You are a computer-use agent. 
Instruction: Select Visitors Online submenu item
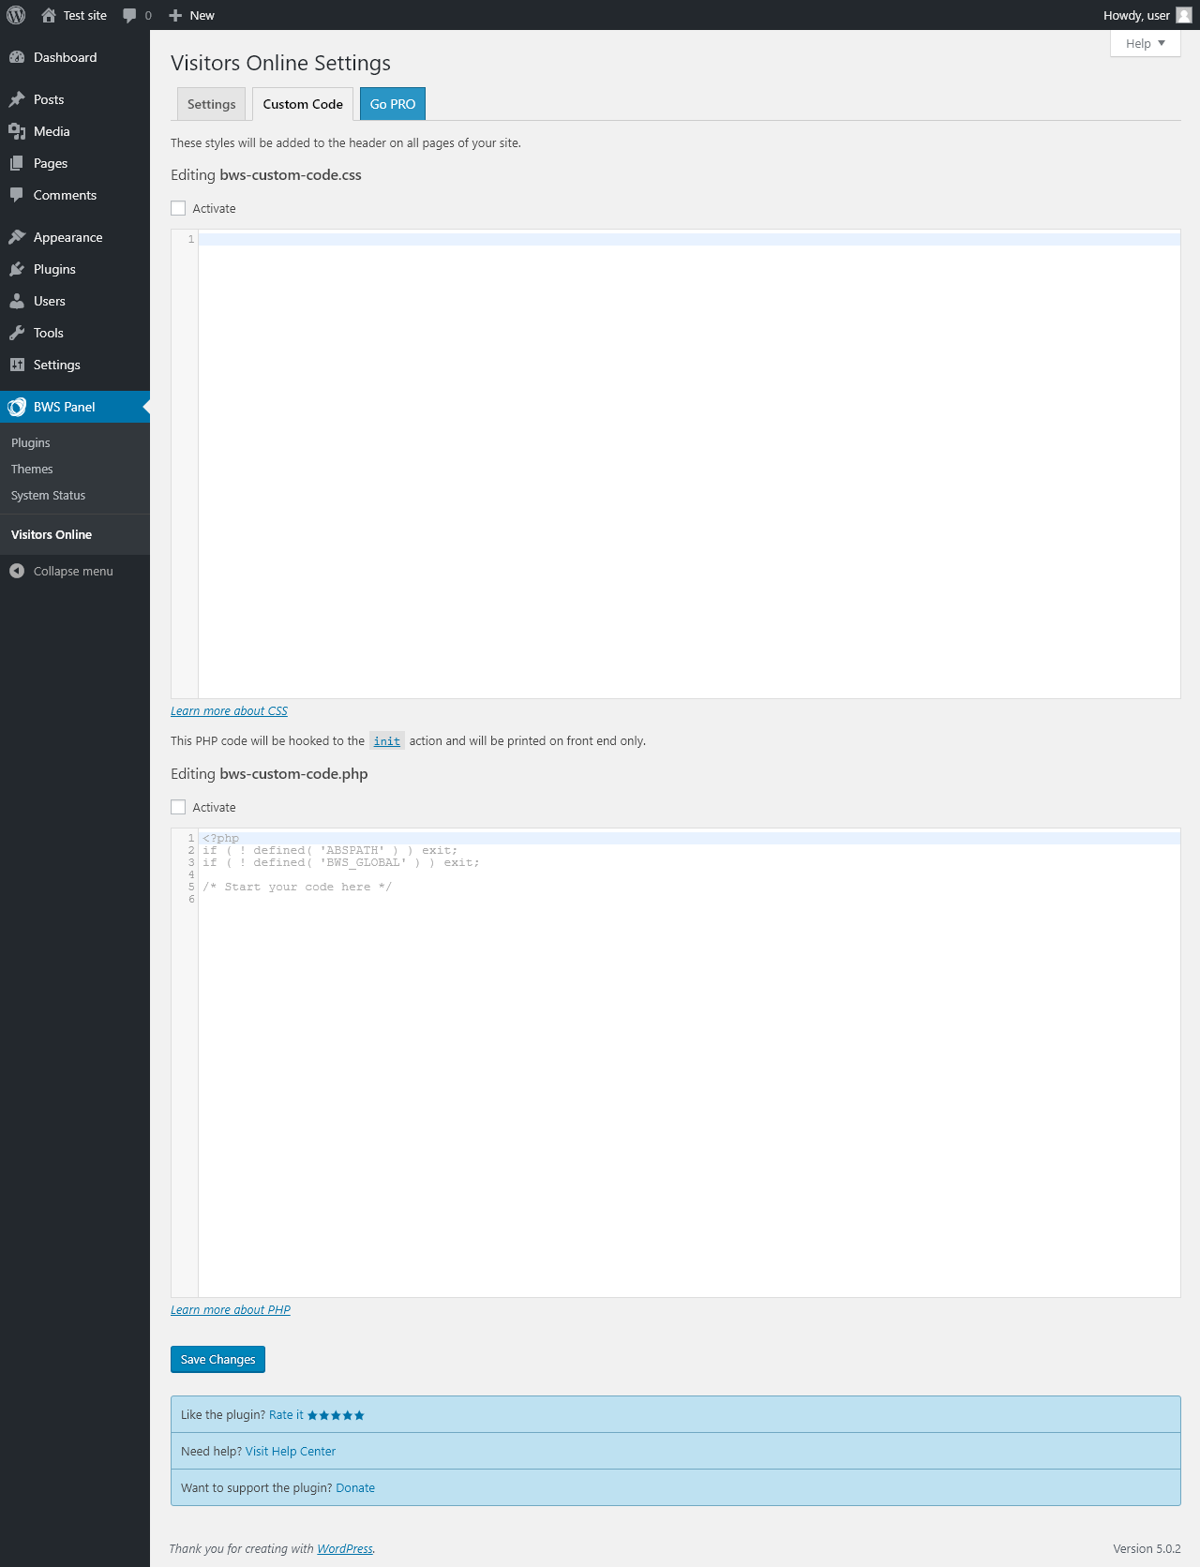point(52,534)
